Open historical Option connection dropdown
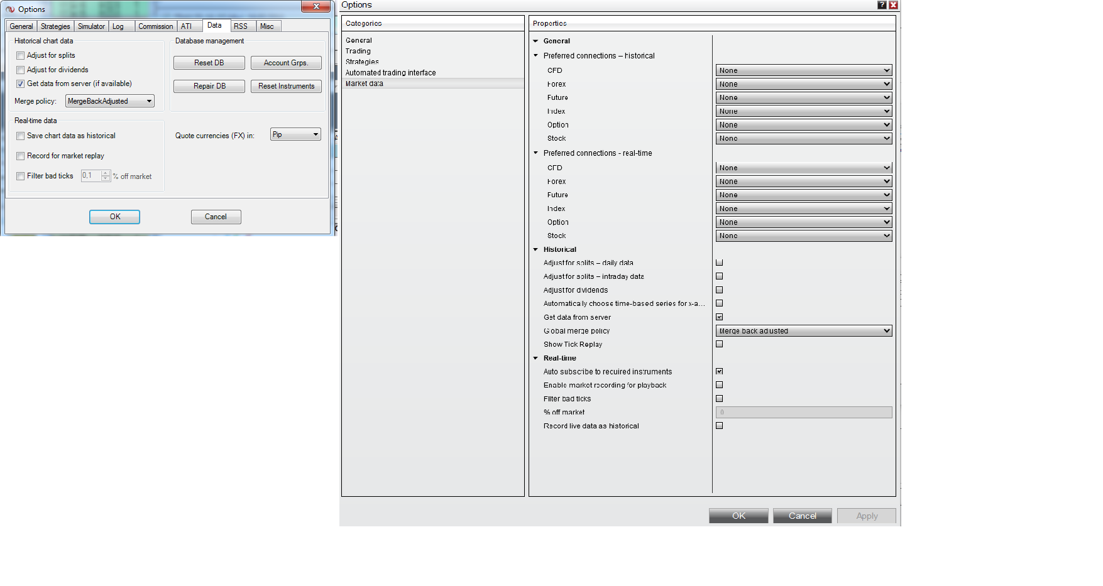This screenshot has width=1103, height=586. [x=804, y=125]
